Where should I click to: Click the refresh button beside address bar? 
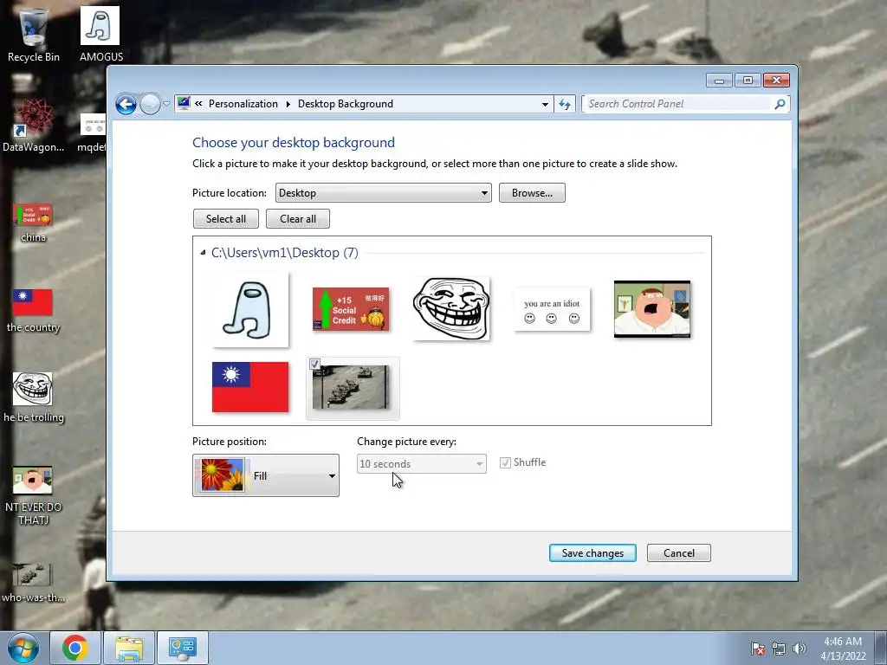tap(565, 104)
